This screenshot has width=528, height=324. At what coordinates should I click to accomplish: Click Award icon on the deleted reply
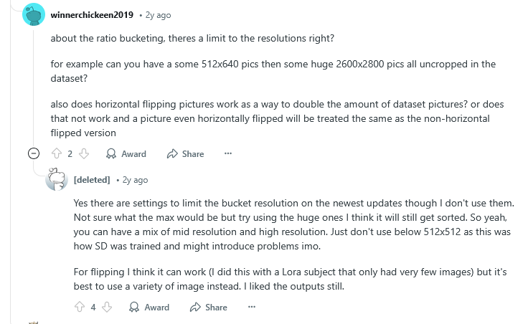tap(134, 307)
